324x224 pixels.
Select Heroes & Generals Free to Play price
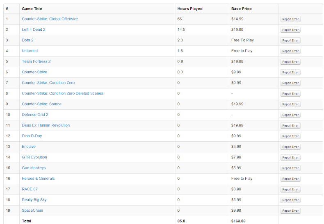click(242, 179)
